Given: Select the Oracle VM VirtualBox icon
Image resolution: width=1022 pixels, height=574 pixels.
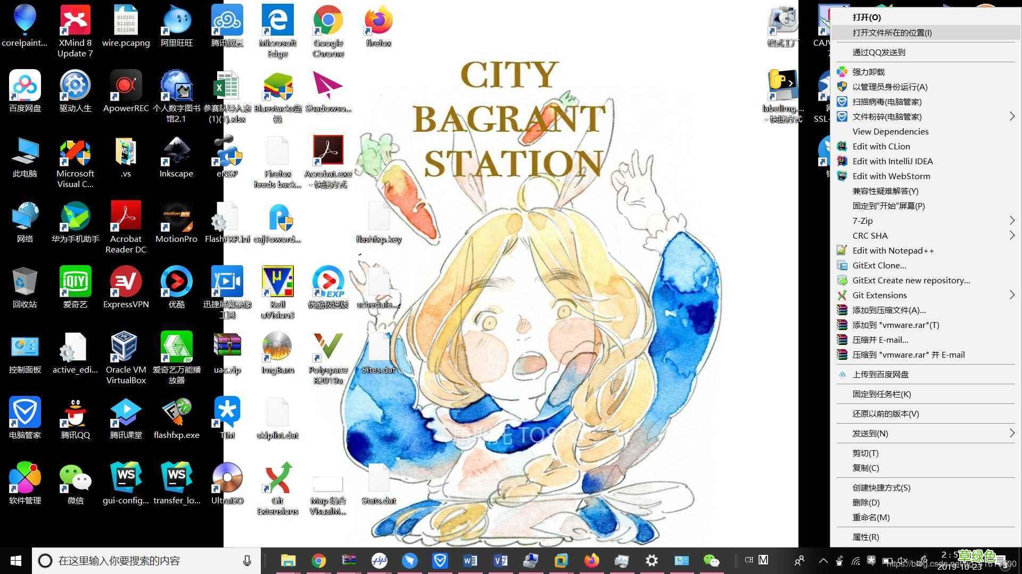Looking at the screenshot, I should pos(126,358).
